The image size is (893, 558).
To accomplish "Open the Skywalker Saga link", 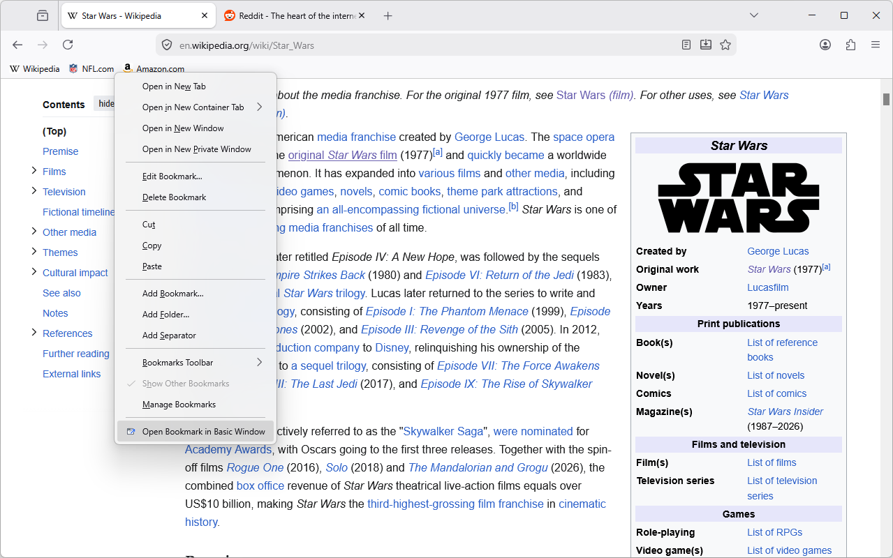I will (444, 431).
